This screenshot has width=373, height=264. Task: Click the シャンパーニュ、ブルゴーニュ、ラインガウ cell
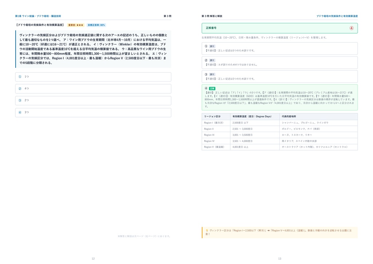click(x=318, y=123)
